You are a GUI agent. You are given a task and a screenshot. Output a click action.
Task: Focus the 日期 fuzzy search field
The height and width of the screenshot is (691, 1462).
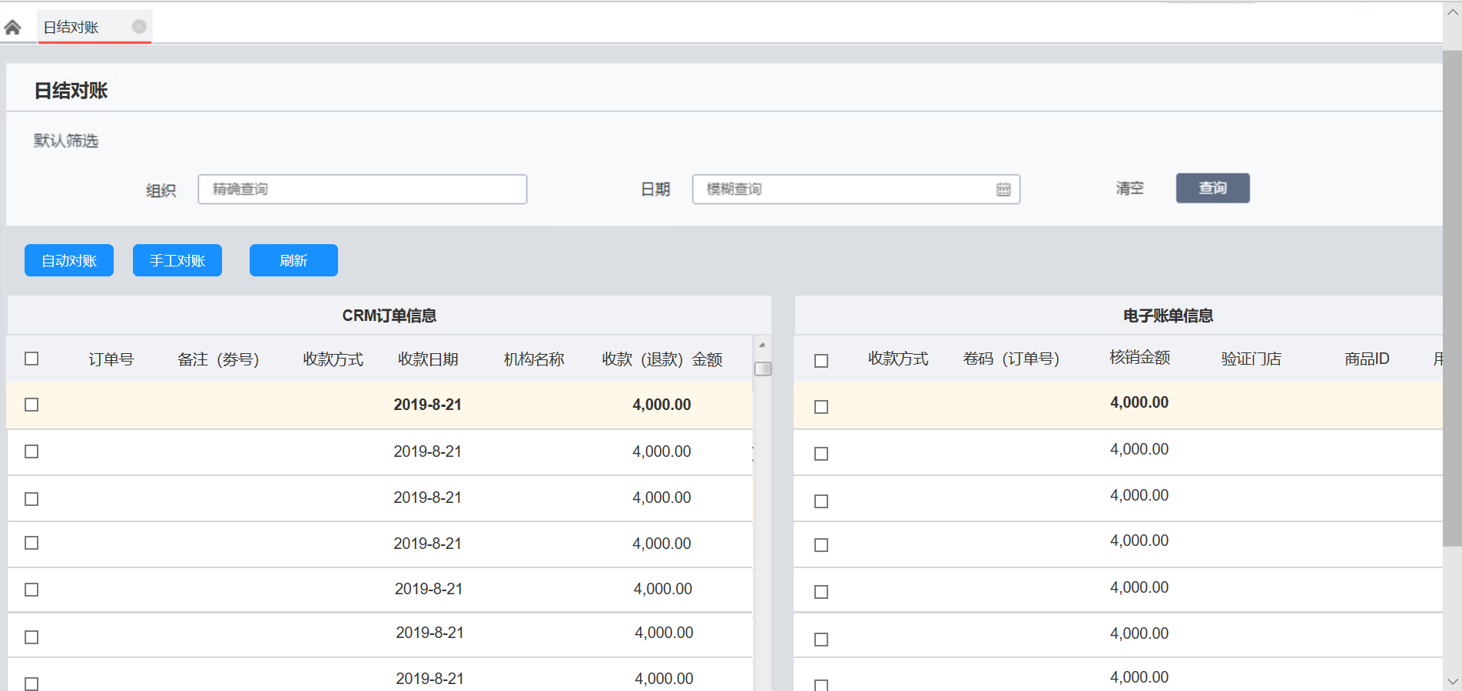click(x=856, y=189)
